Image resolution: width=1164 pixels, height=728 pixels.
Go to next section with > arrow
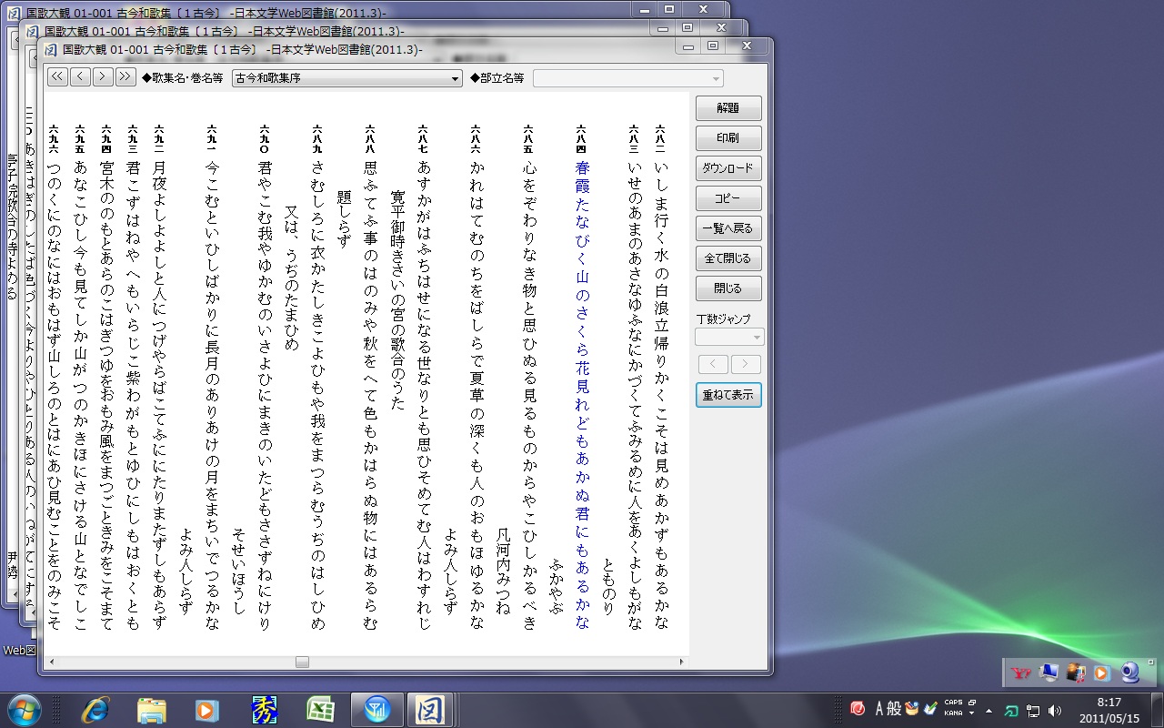coord(103,77)
